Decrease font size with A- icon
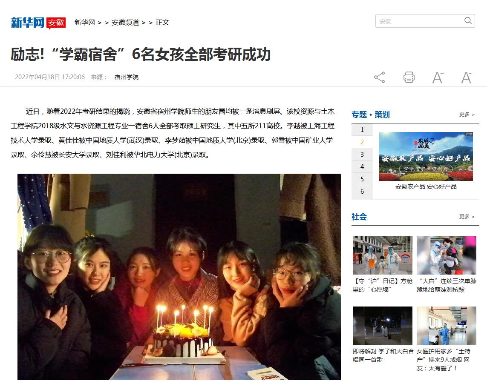This screenshot has width=487, height=381. coord(466,77)
